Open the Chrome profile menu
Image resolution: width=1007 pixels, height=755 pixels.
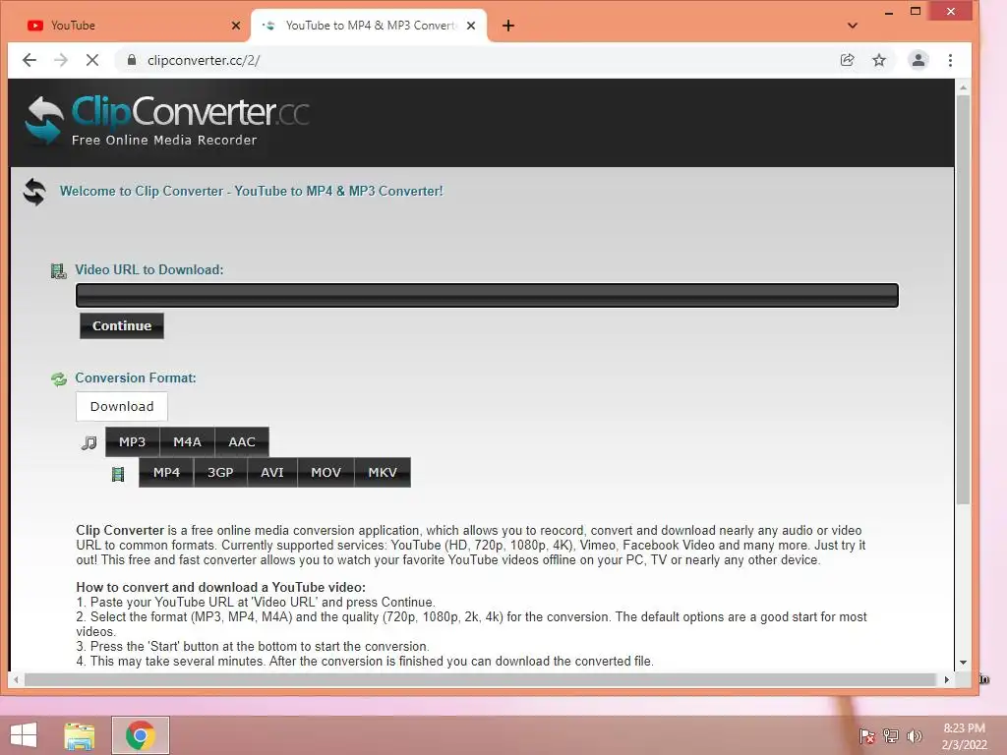[x=918, y=60]
